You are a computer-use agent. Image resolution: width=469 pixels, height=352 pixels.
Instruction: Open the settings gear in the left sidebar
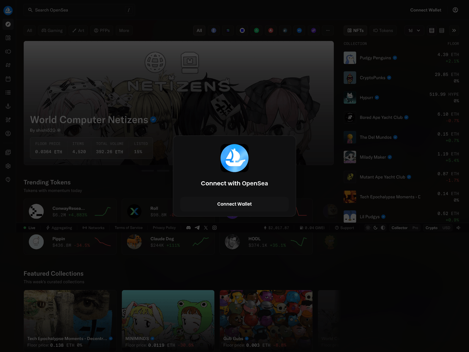click(8, 166)
